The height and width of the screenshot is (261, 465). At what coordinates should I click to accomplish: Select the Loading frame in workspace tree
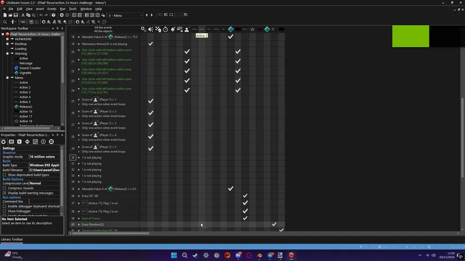coord(21,49)
